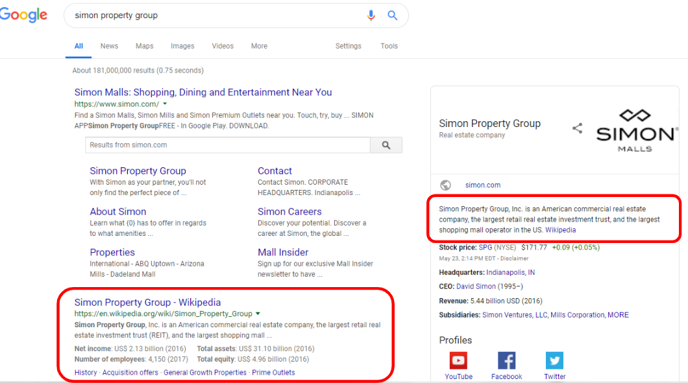Click the '+0.09 (+0.05%)' price change text
688x383 pixels.
(576, 248)
